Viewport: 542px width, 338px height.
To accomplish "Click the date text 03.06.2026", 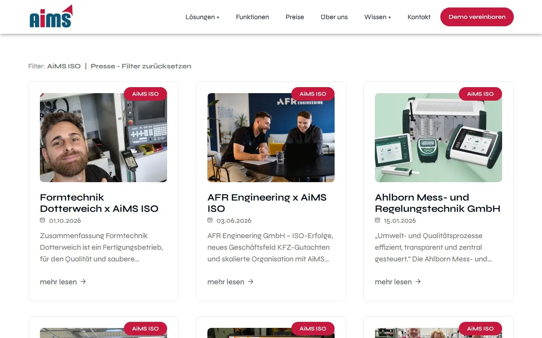I will pos(234,220).
